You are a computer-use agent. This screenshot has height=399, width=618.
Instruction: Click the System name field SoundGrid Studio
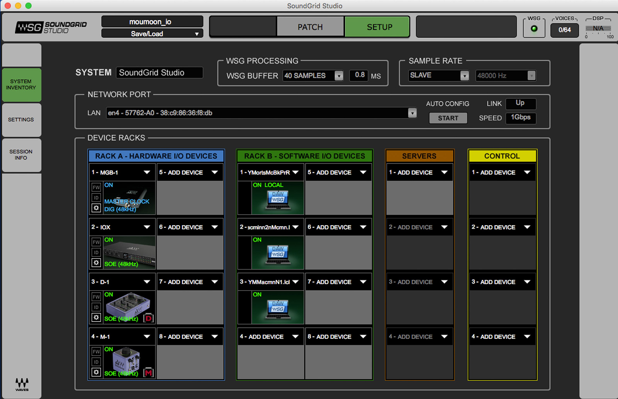159,72
